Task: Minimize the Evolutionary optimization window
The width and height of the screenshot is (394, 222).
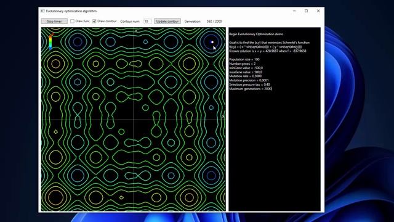Action: click(x=294, y=11)
